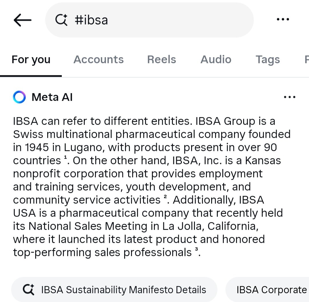Select the Audio tab
This screenshot has height=302, width=309.
pos(216,60)
